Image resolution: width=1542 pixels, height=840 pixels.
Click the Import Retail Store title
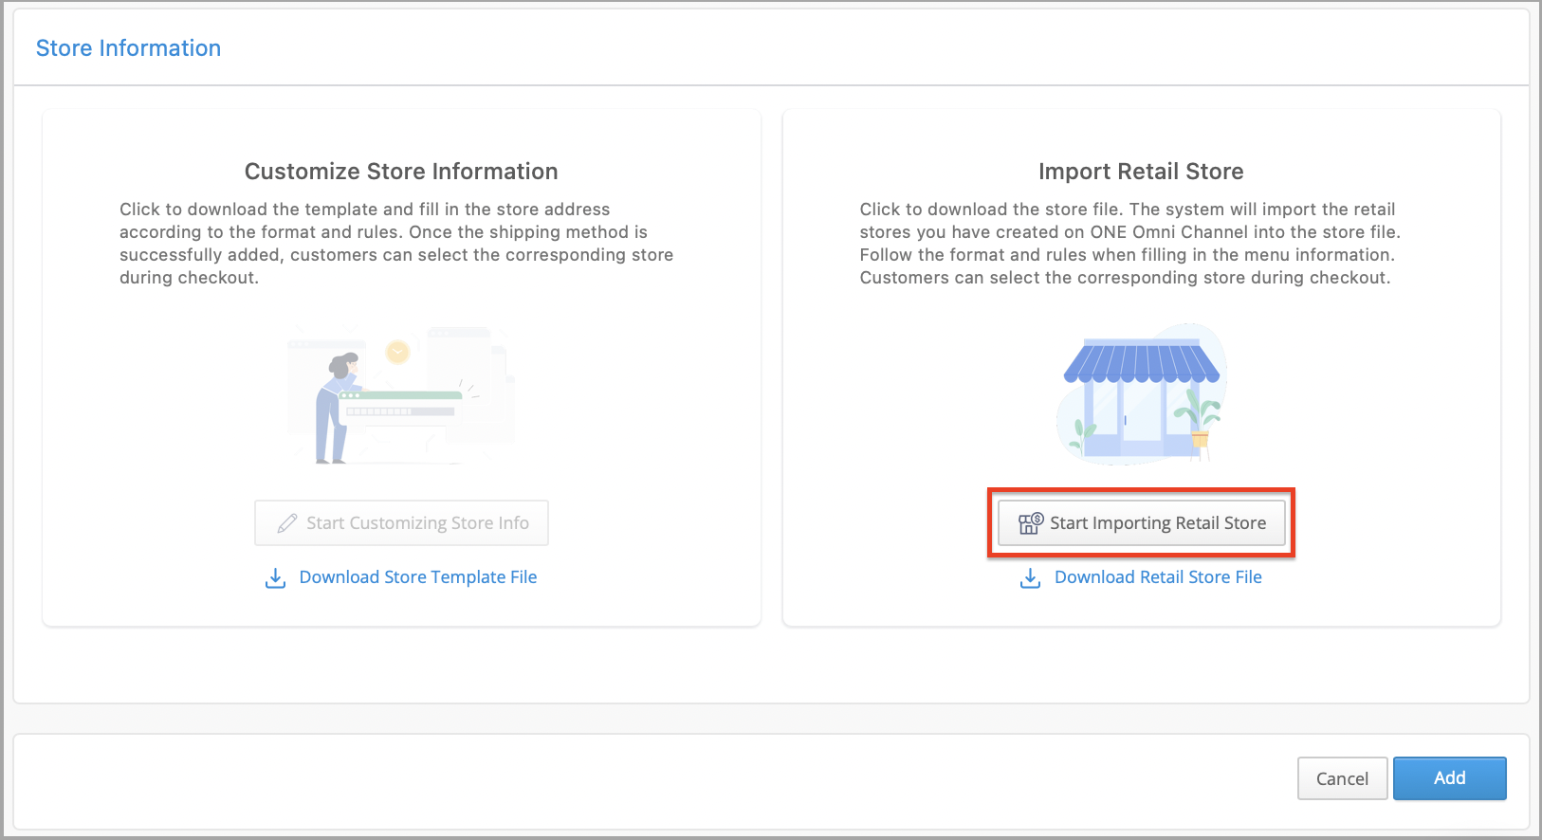pyautogui.click(x=1141, y=172)
